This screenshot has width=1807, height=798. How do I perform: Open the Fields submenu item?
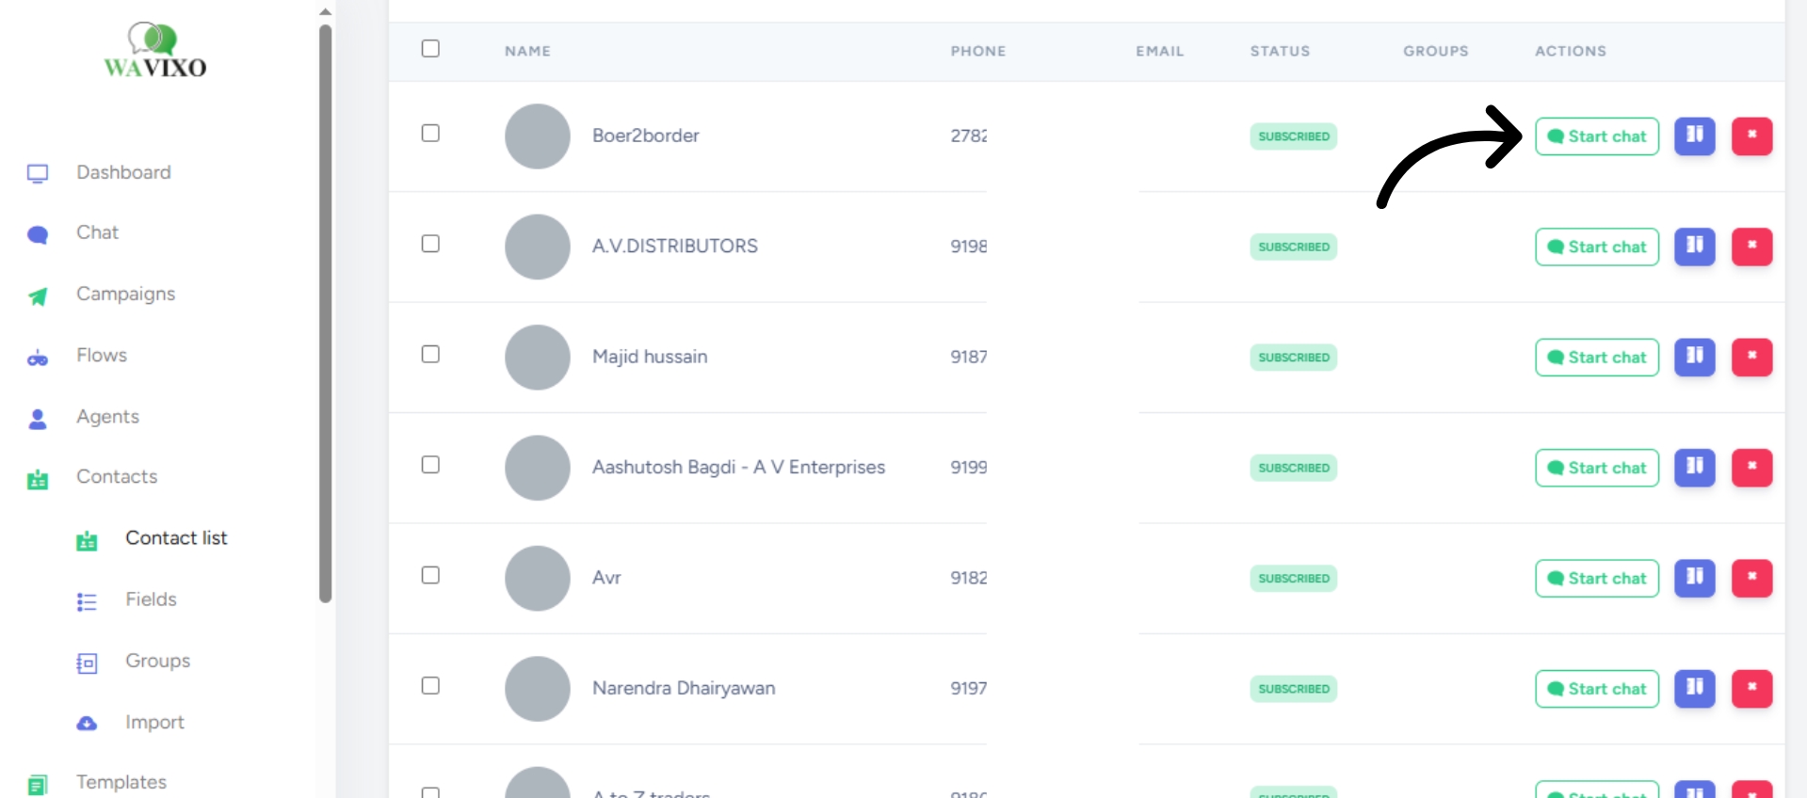[151, 598]
